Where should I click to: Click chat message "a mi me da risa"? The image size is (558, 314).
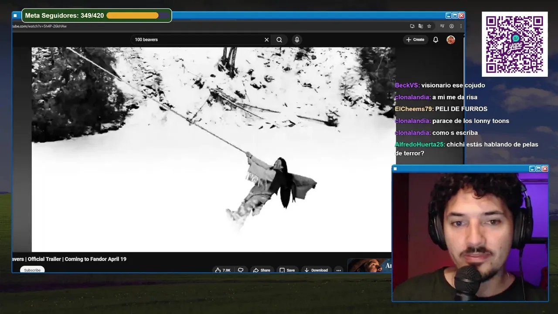(455, 97)
